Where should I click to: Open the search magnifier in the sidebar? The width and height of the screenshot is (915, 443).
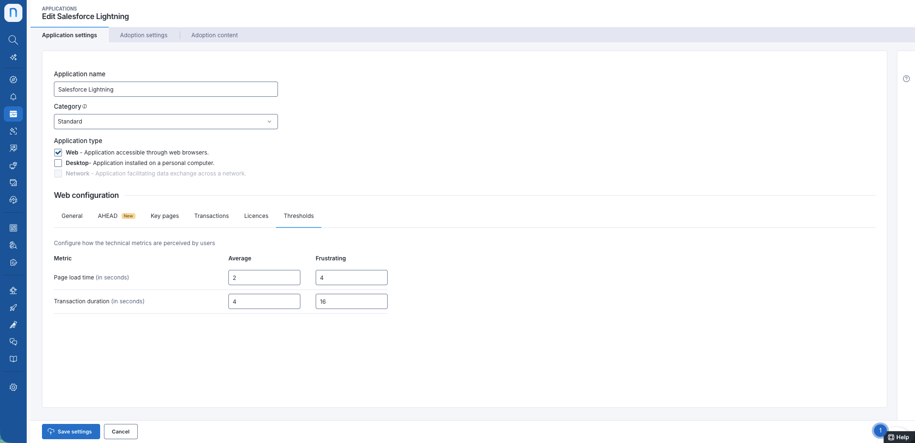(13, 40)
